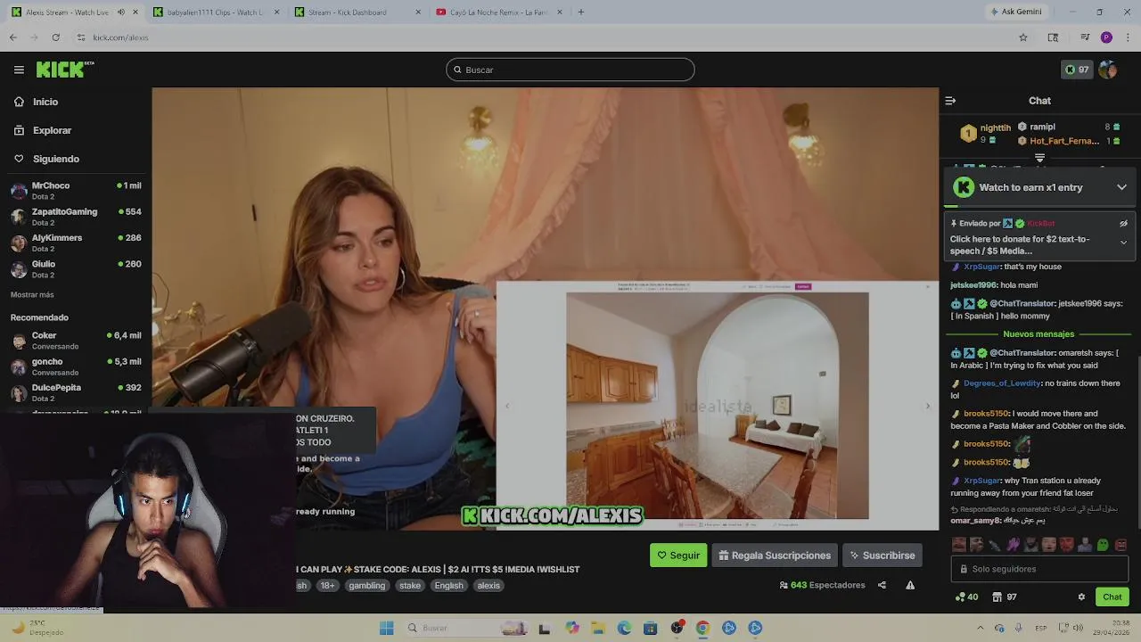Show next image in stream gallery
The width and height of the screenshot is (1141, 642).
tap(927, 407)
